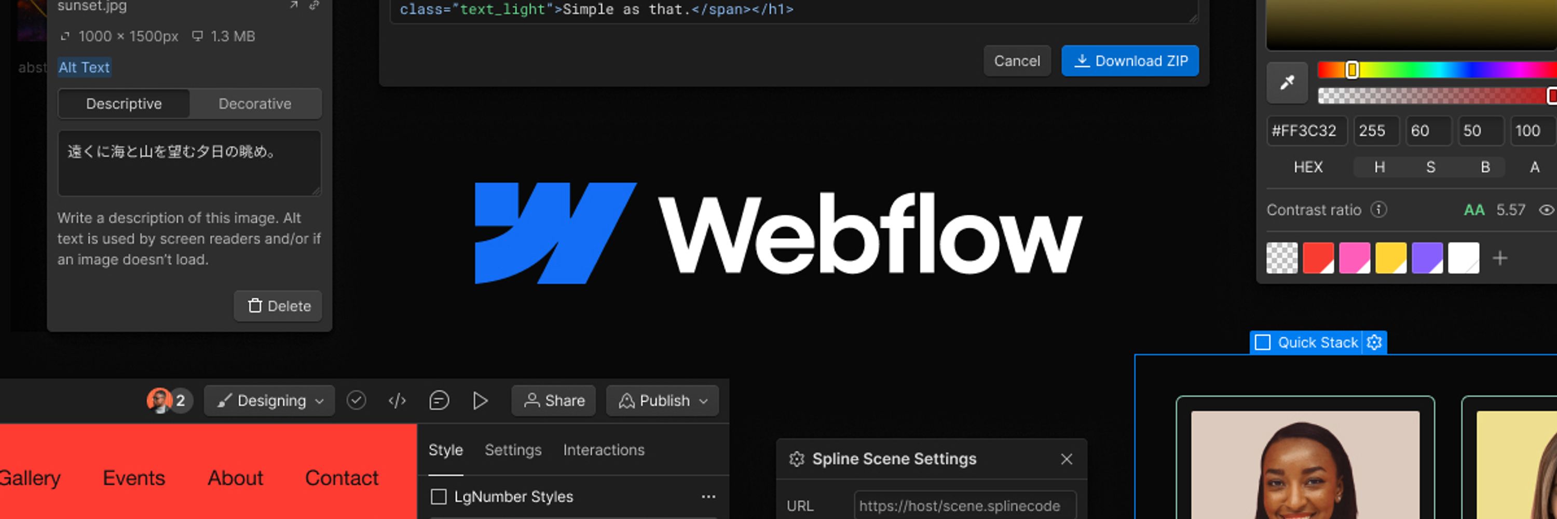The image size is (1557, 519).
Task: Open the Designing mode dropdown
Action: click(x=269, y=401)
